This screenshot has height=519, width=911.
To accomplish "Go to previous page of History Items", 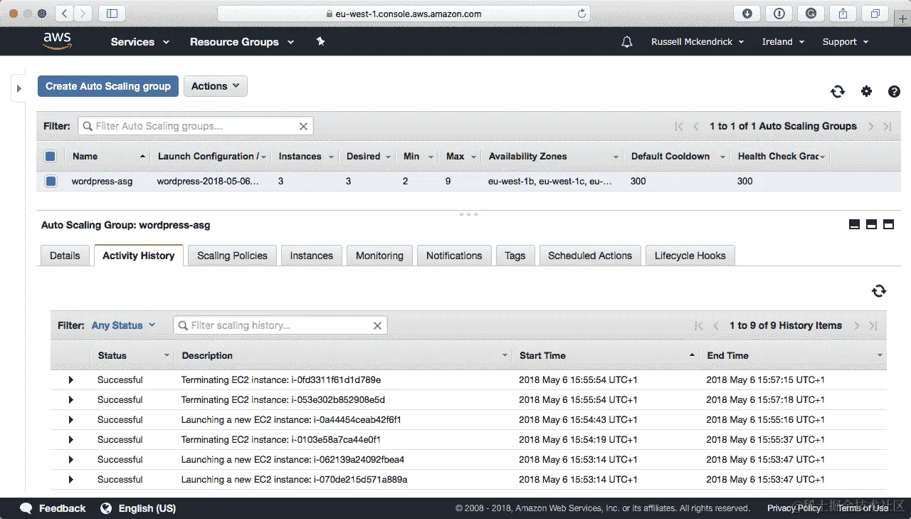I will [x=716, y=325].
